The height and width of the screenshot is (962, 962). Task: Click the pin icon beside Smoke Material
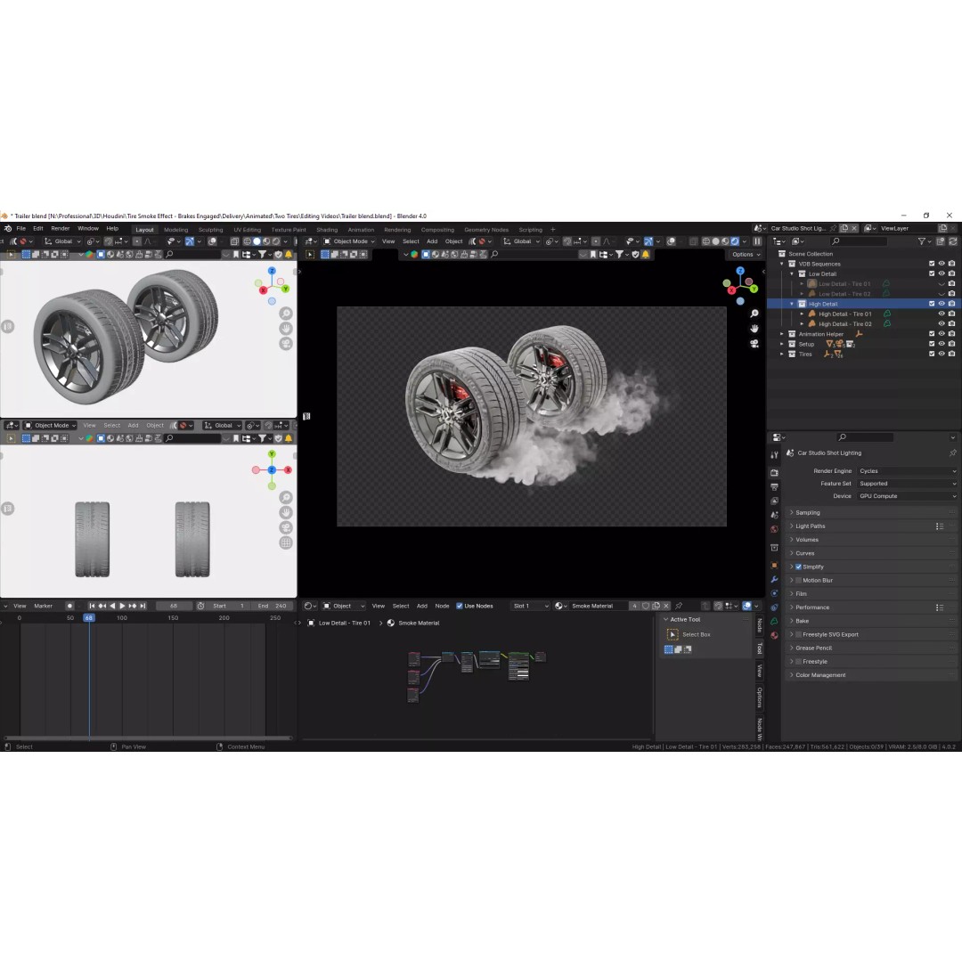click(x=679, y=606)
